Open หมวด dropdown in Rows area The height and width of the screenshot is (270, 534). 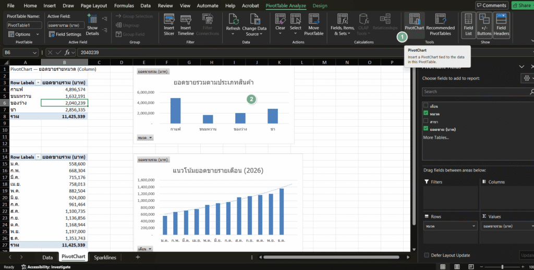(474, 226)
